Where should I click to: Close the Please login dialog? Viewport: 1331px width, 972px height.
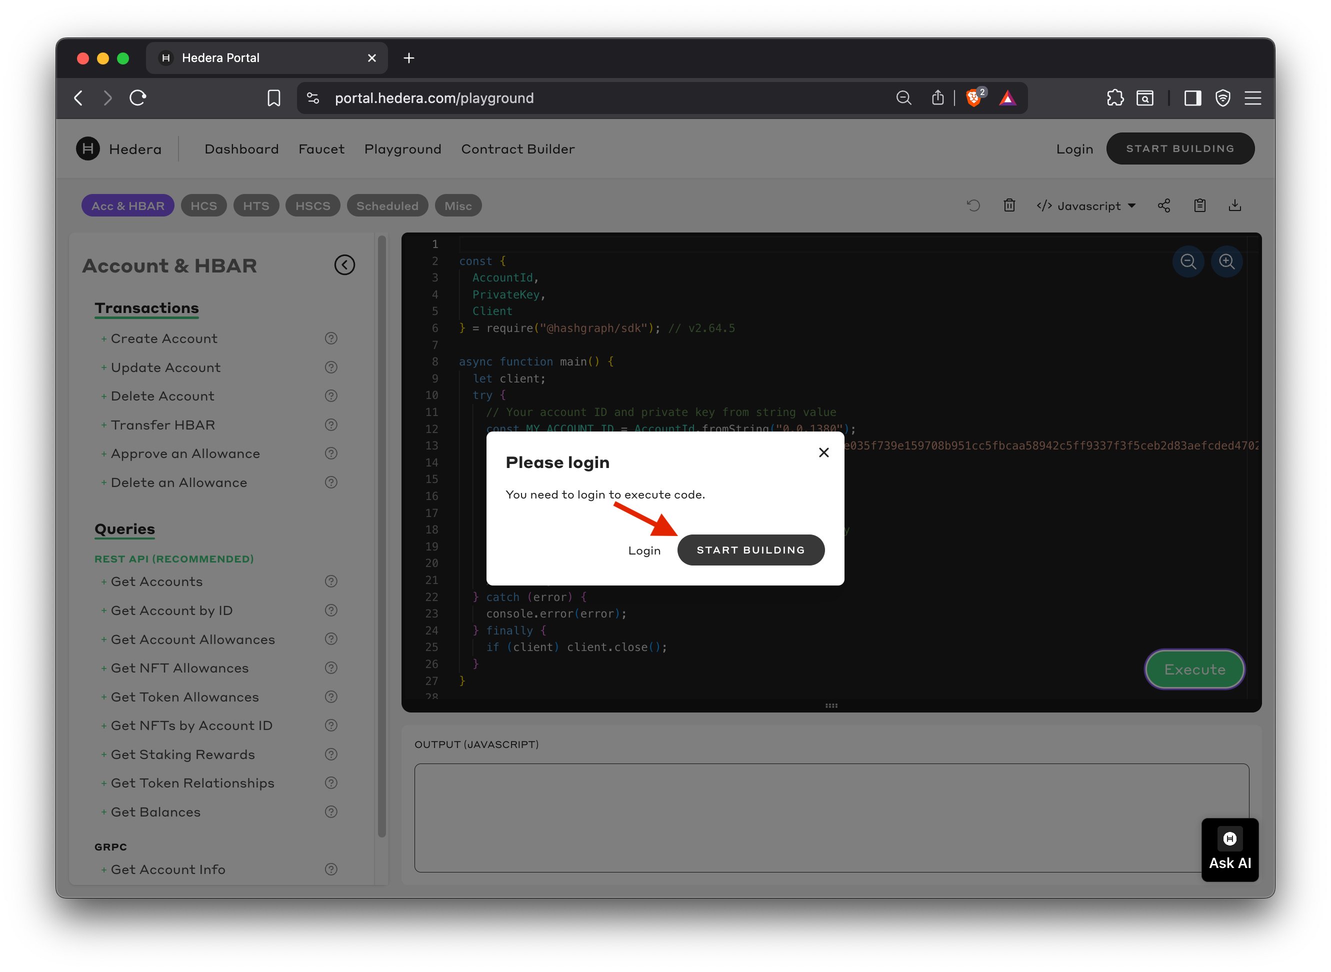click(x=823, y=452)
